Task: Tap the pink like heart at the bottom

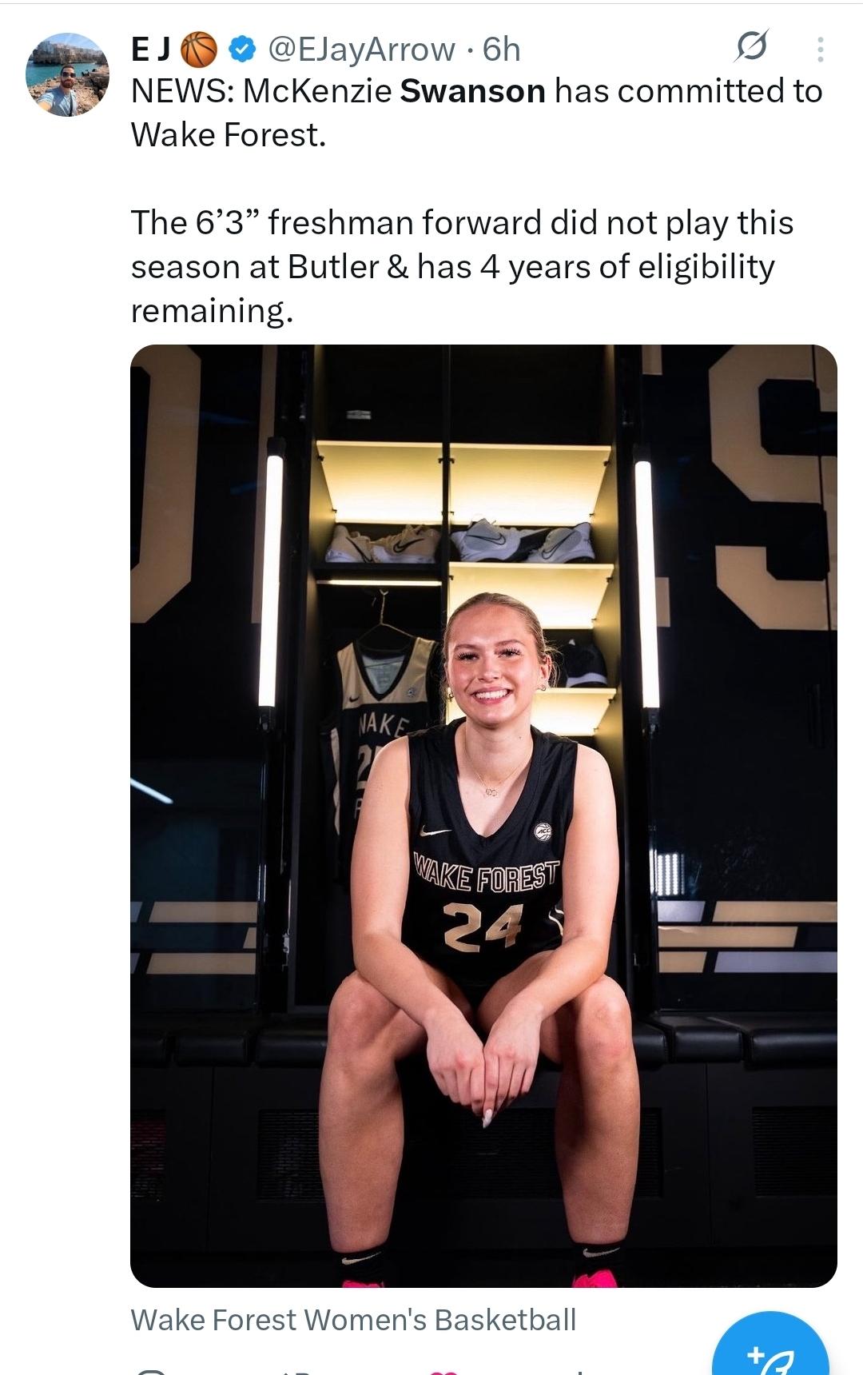Action: click(x=442, y=1370)
